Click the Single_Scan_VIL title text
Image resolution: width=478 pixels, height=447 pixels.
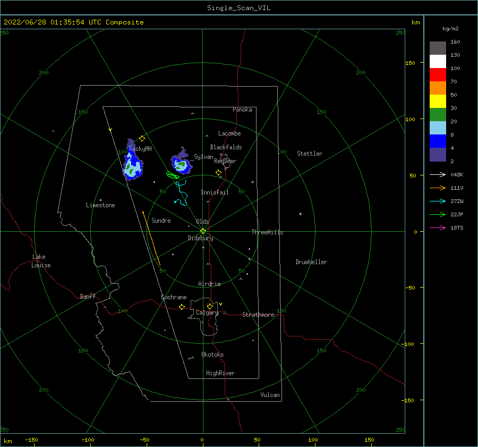(x=238, y=8)
